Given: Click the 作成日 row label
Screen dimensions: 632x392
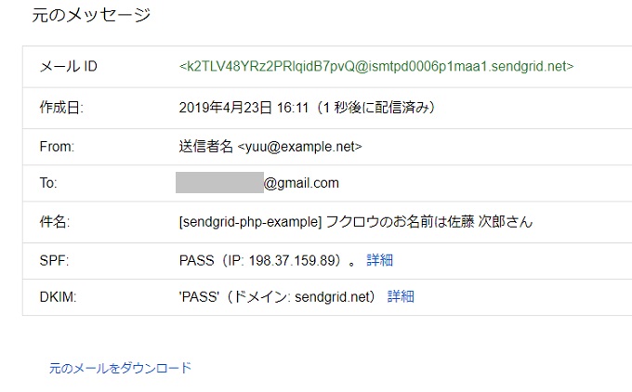Looking at the screenshot, I should 61,108.
